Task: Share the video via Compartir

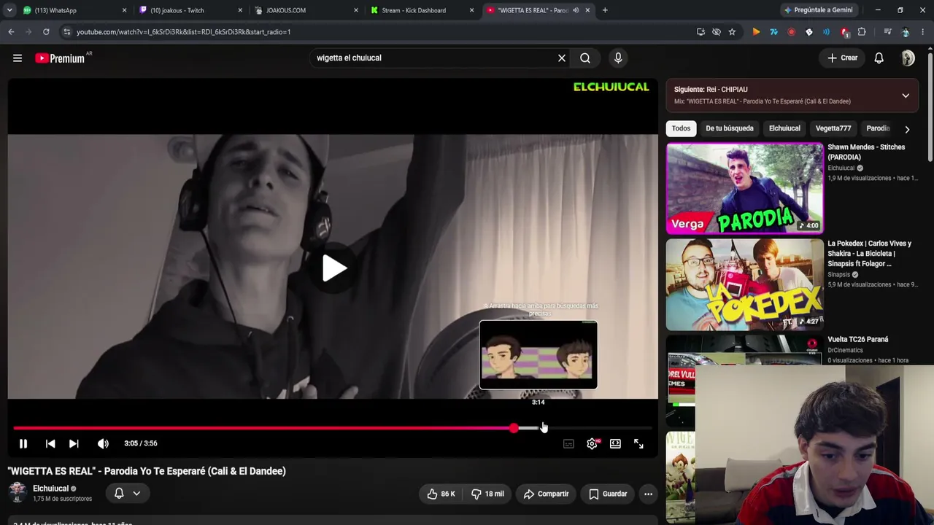Action: [546, 494]
